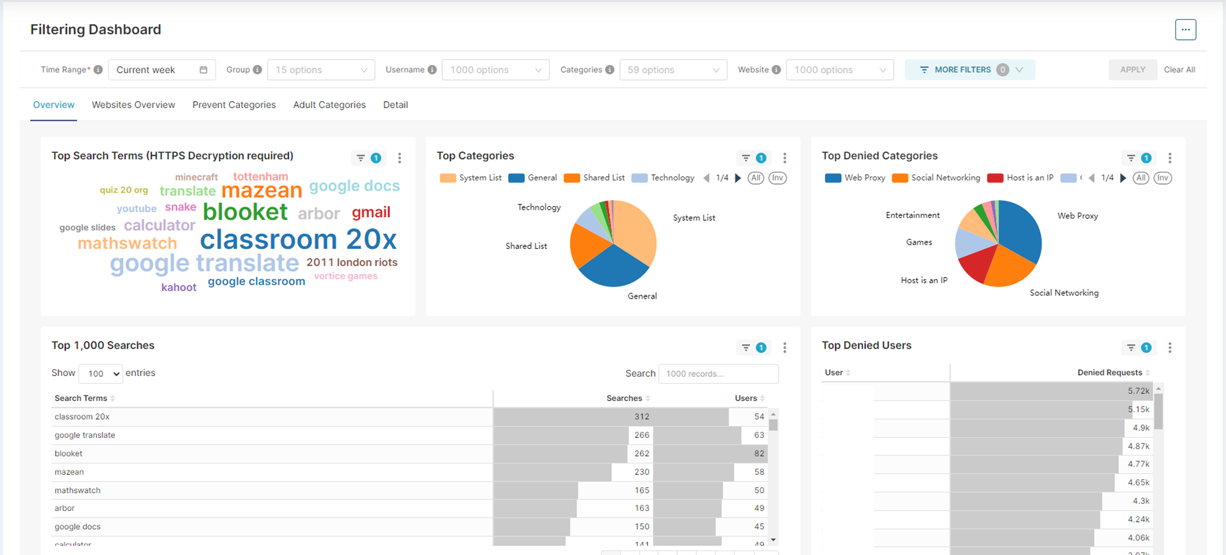
Task: Click the search records input field
Action: 718,373
